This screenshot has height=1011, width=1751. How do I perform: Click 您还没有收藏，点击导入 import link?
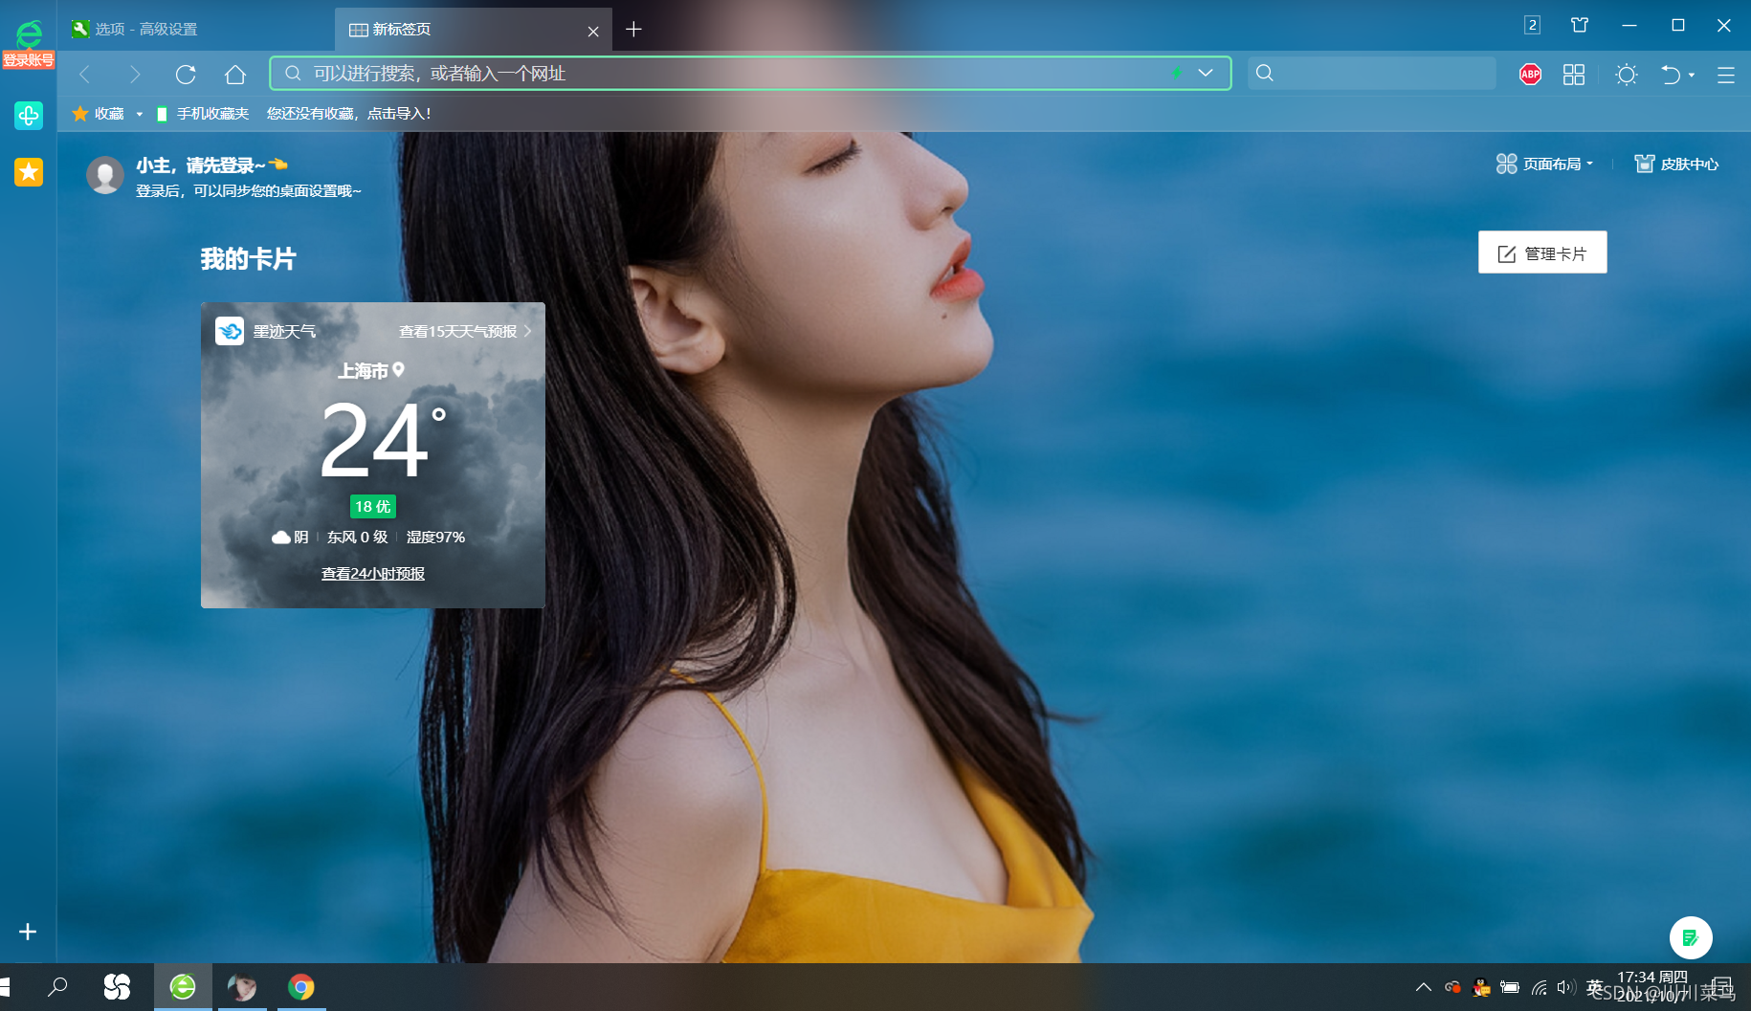349,114
